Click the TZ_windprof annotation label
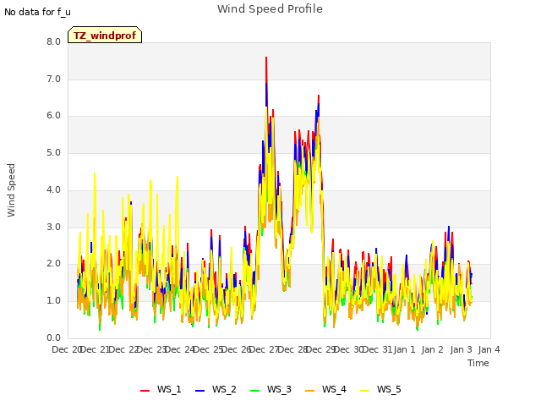 tap(105, 35)
